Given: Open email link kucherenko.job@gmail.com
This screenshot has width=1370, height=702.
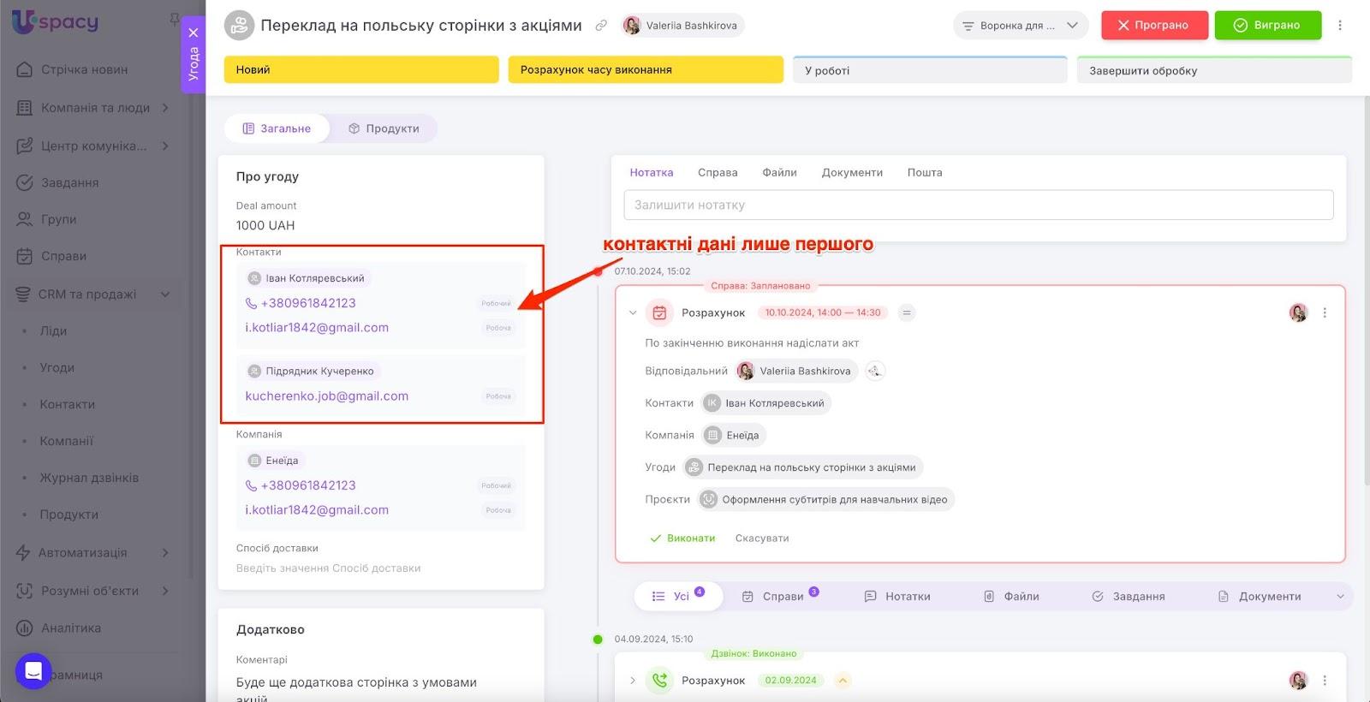Looking at the screenshot, I should [x=326, y=396].
